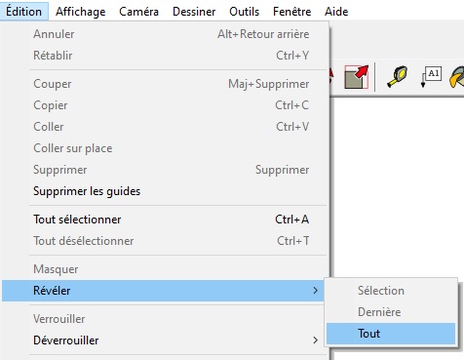The width and height of the screenshot is (464, 360).
Task: Select the Révéler menu entry
Action: 163,291
